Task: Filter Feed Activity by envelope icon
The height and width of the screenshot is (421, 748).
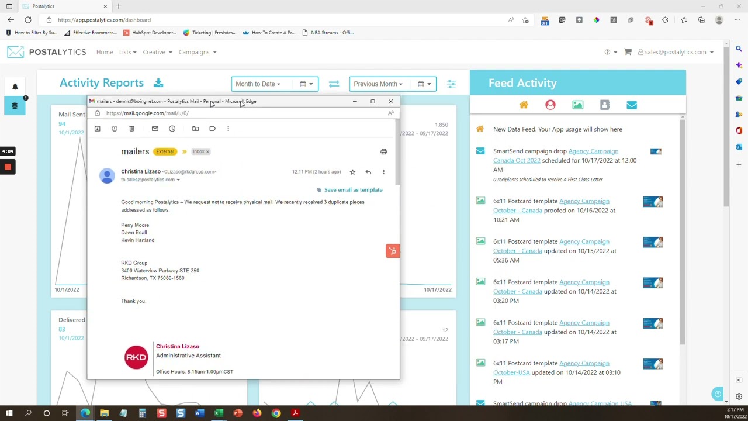Action: (x=632, y=105)
